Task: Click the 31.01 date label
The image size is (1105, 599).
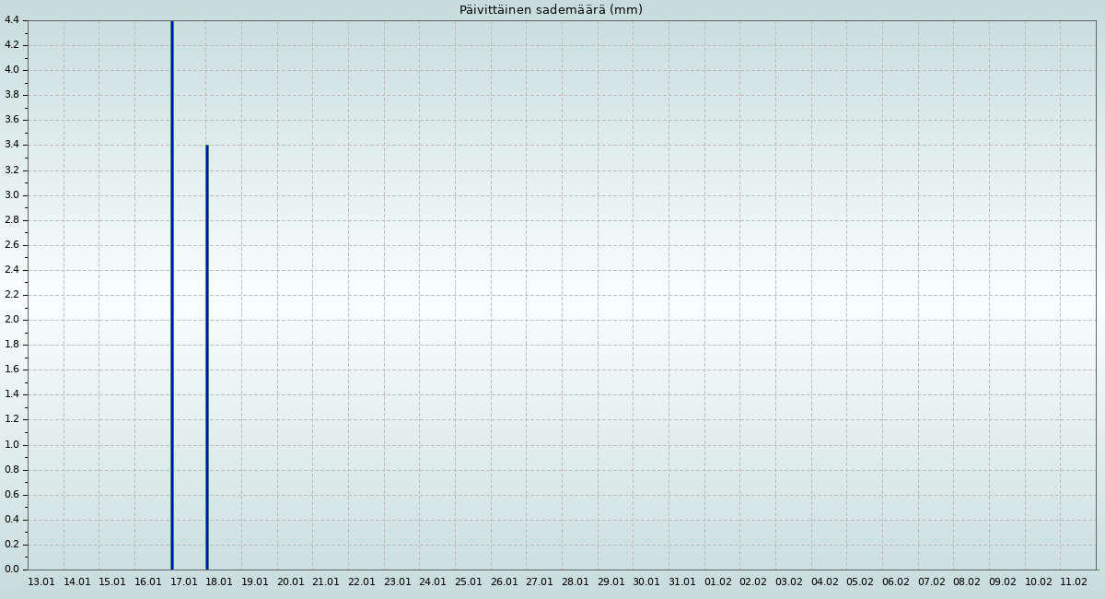Action: [682, 582]
